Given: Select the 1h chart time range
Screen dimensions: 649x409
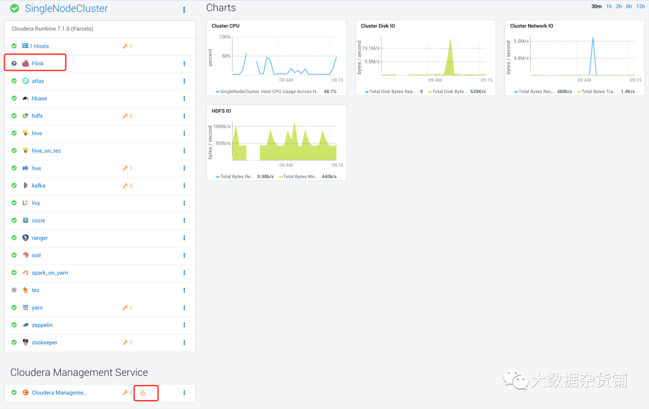Looking at the screenshot, I should 609,6.
